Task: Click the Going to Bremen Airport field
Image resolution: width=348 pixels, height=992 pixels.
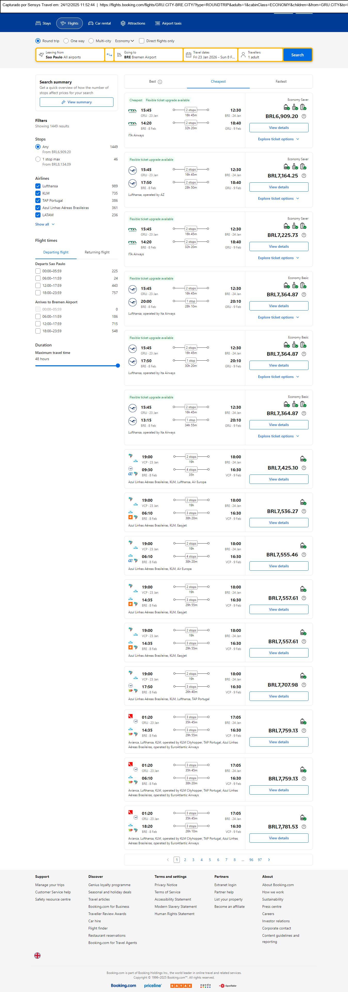Action: tap(148, 55)
